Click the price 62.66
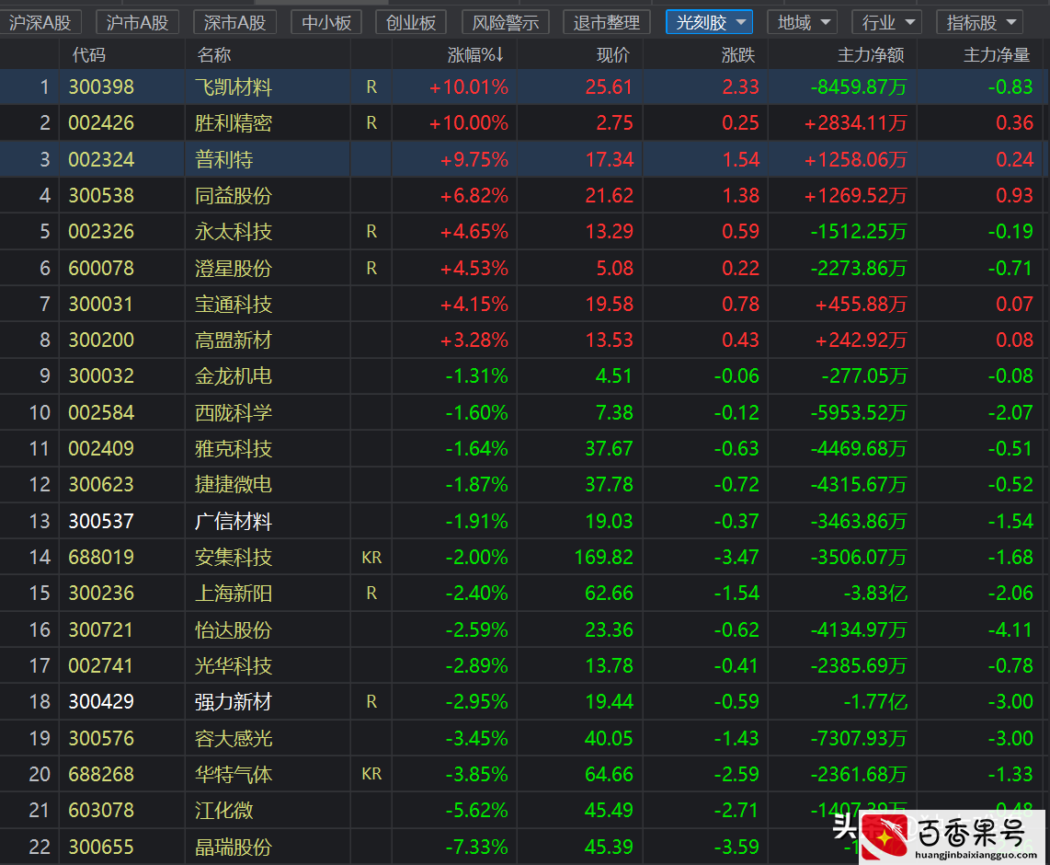The width and height of the screenshot is (1050, 865). pos(609,593)
